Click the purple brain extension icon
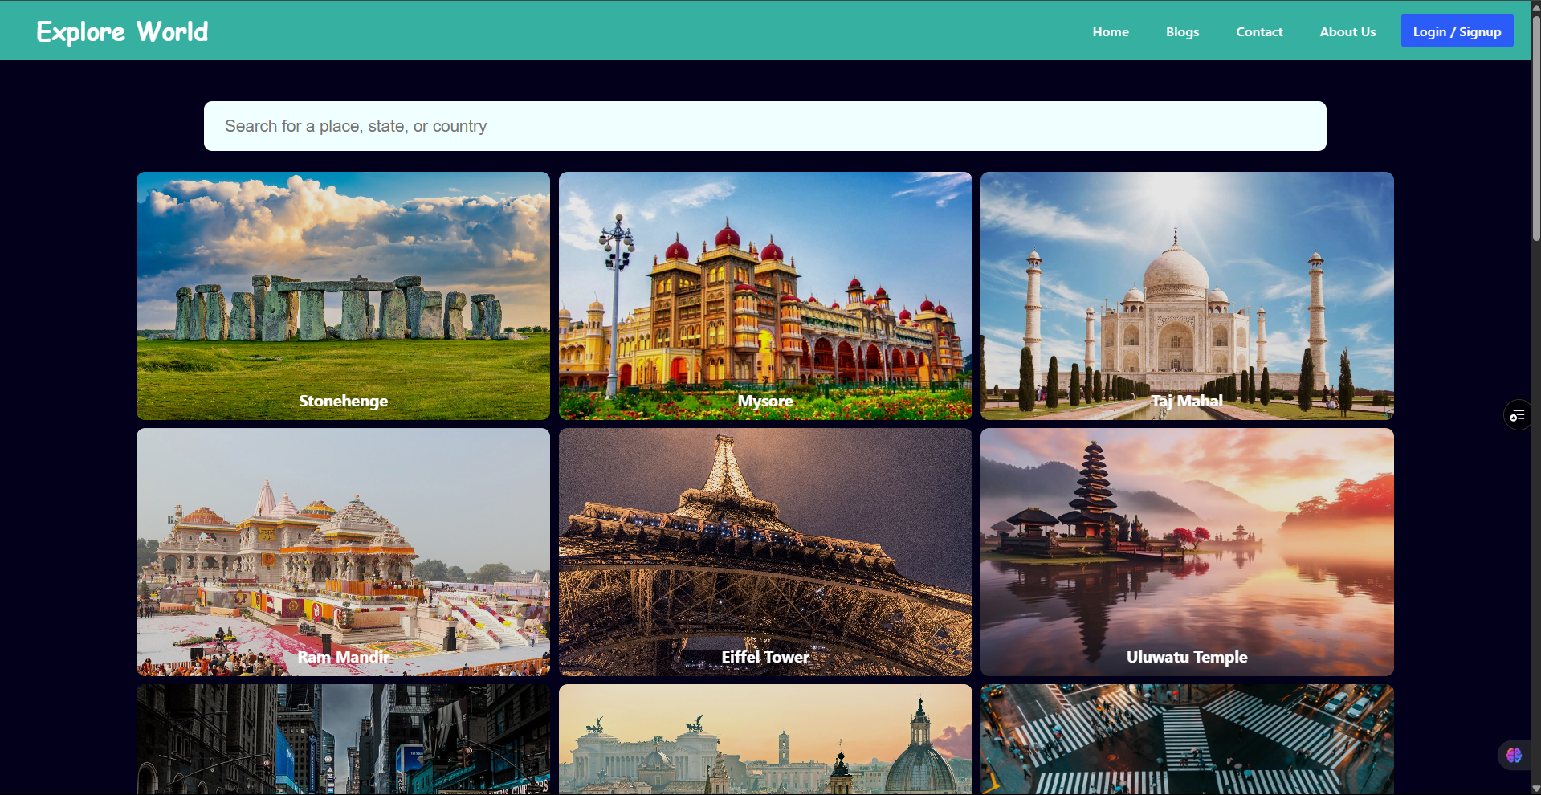Image resolution: width=1541 pixels, height=795 pixels. click(1514, 755)
